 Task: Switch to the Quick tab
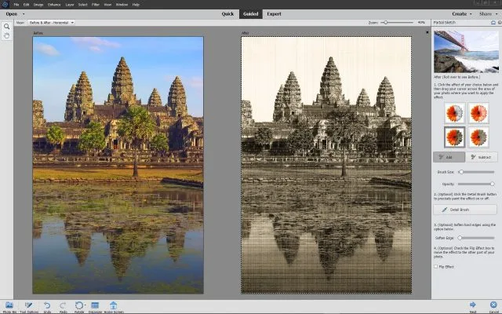[x=227, y=14]
